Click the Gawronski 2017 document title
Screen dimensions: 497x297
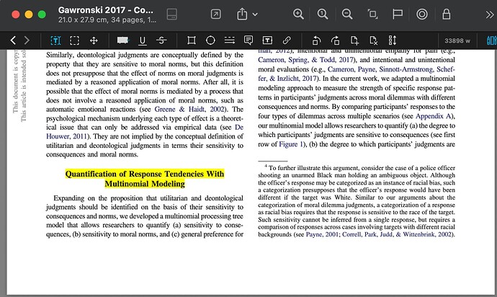tap(106, 10)
